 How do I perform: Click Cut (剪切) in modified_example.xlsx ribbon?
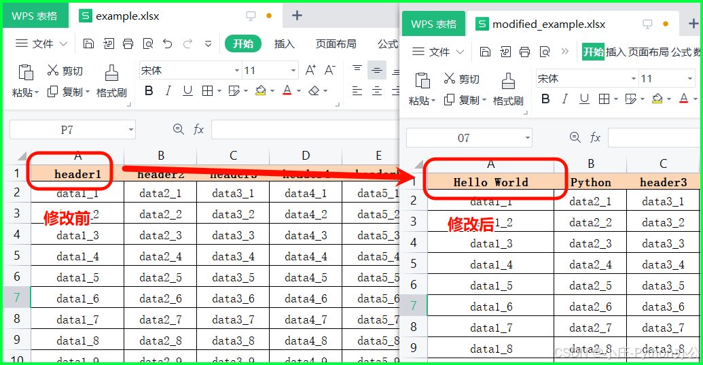(462, 79)
